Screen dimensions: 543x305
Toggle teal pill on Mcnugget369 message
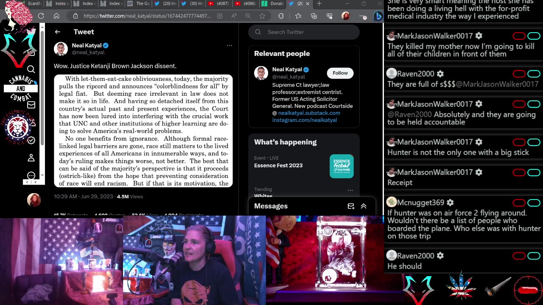click(x=534, y=202)
